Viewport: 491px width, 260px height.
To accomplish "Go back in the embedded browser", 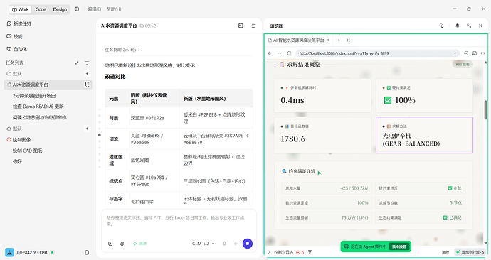I will 270,53.
